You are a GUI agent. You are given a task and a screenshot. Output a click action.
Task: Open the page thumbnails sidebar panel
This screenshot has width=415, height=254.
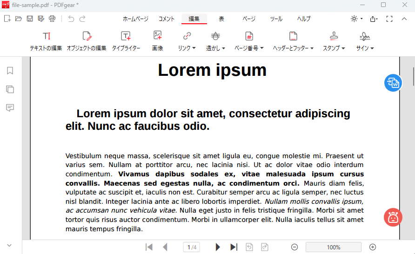(10, 89)
